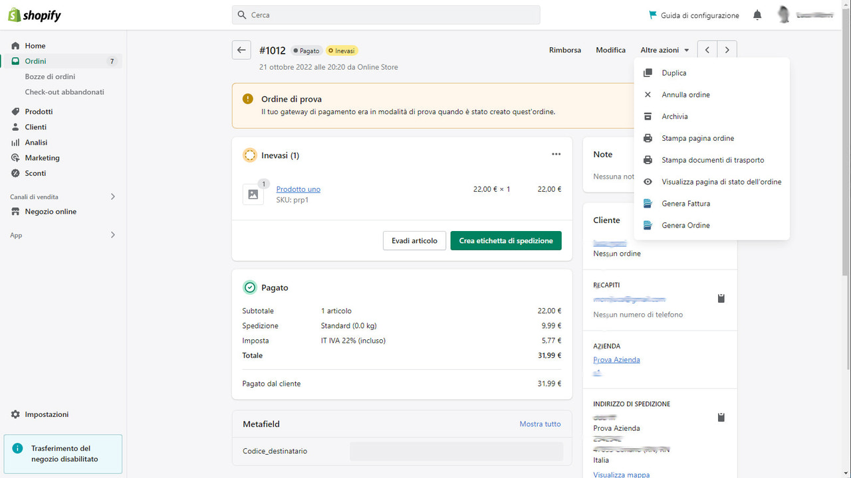Click the eye icon for order status page
851x478 pixels.
[648, 182]
